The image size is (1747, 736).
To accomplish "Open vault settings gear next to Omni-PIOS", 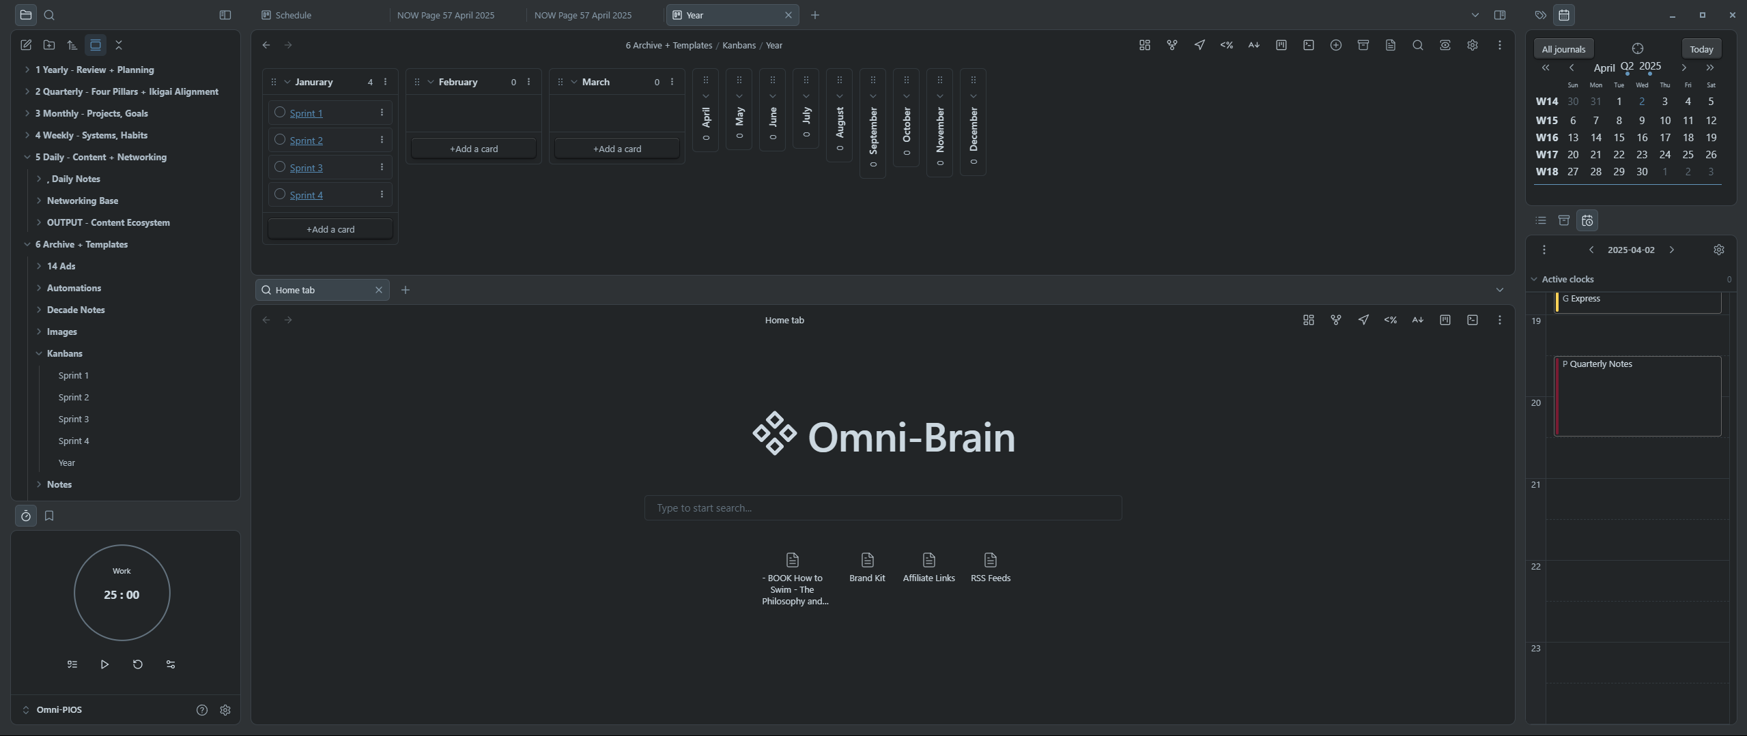I will point(225,710).
